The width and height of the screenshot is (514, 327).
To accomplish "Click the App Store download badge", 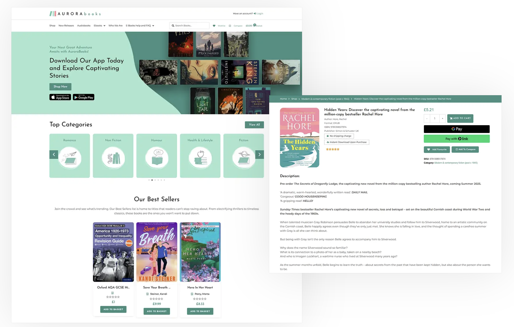I will [x=60, y=97].
